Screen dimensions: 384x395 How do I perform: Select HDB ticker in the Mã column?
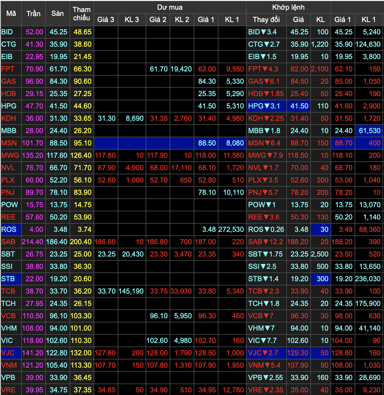coord(11,94)
